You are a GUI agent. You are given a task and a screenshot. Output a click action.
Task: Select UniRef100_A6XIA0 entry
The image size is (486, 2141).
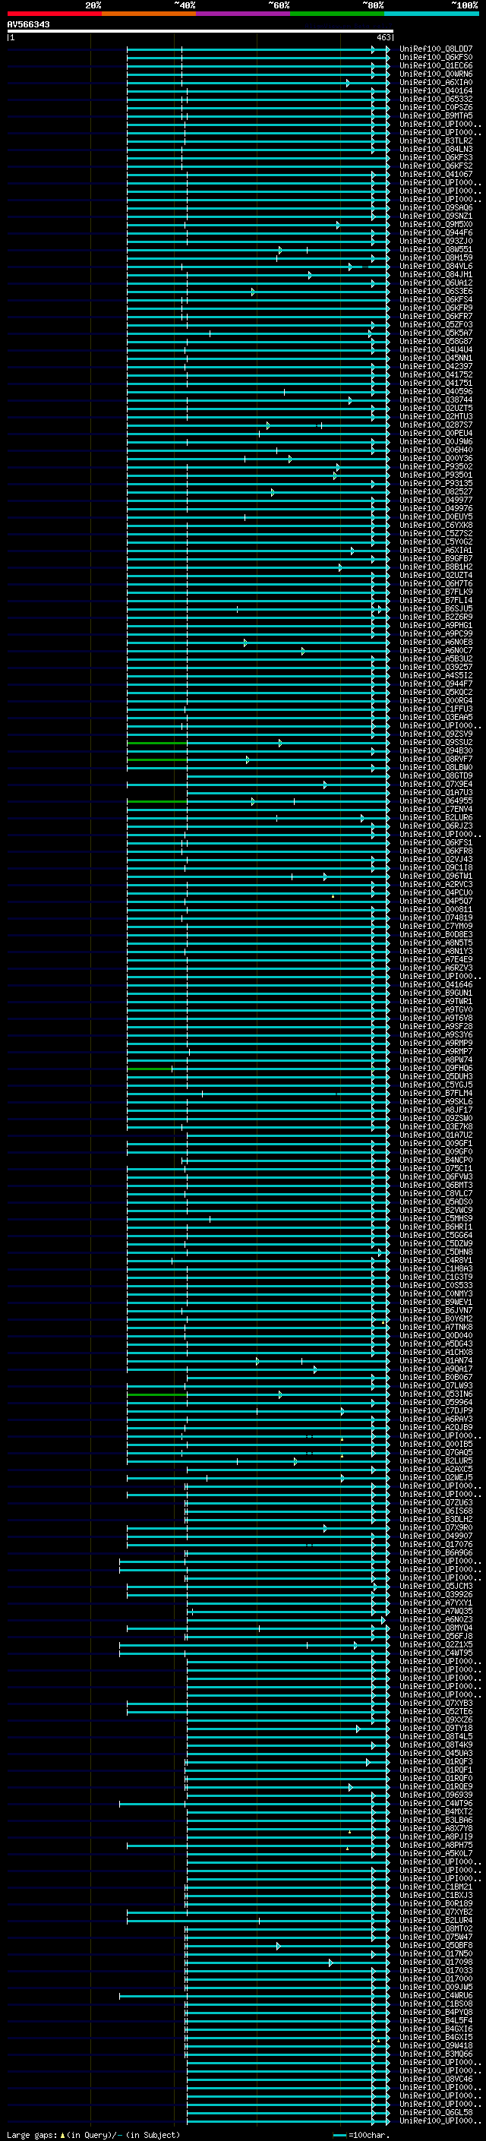point(436,82)
